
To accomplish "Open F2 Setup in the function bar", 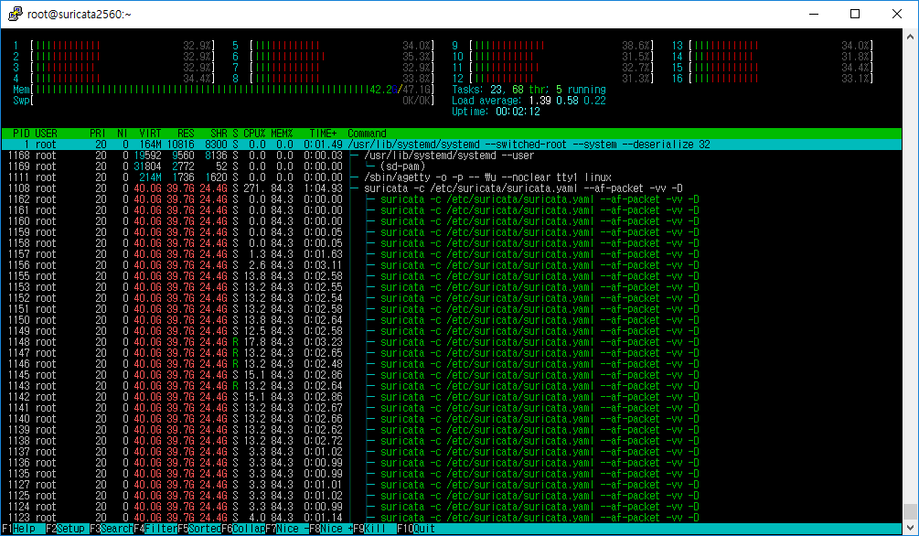I will (67, 529).
